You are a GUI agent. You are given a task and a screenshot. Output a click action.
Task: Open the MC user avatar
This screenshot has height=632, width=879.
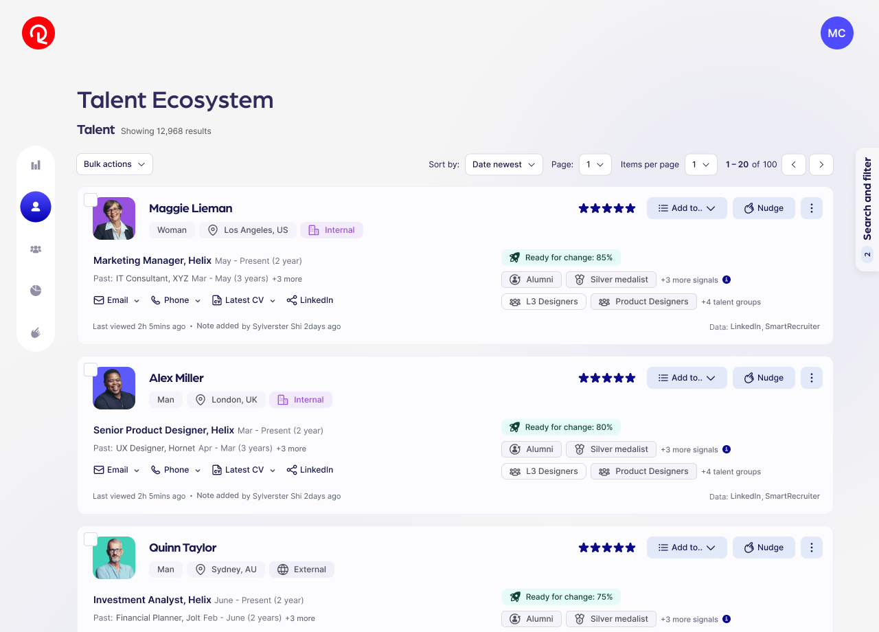tap(836, 33)
